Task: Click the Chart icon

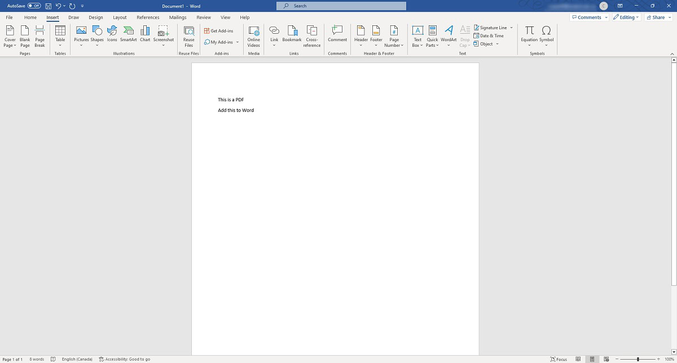Action: (145, 34)
